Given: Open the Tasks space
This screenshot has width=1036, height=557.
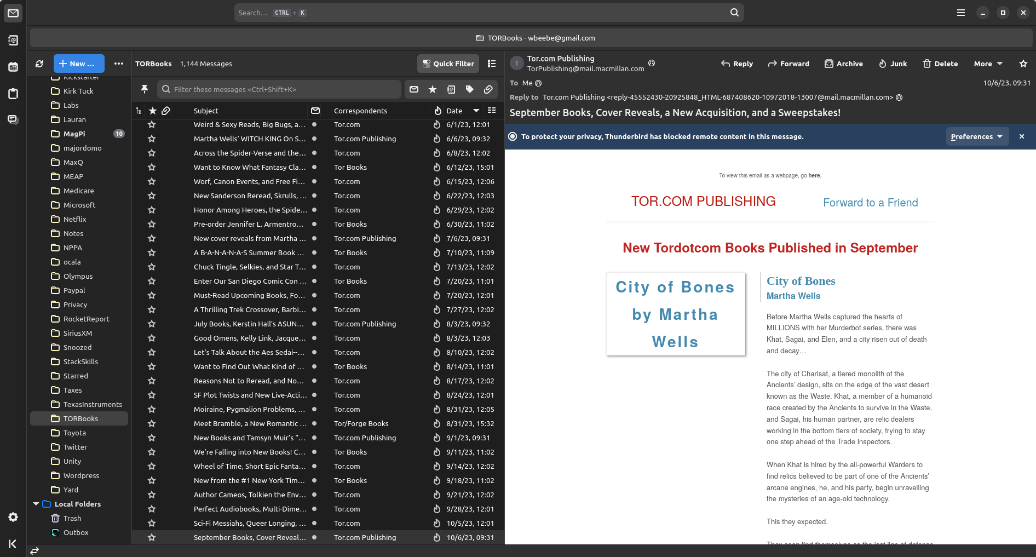Looking at the screenshot, I should 13,94.
